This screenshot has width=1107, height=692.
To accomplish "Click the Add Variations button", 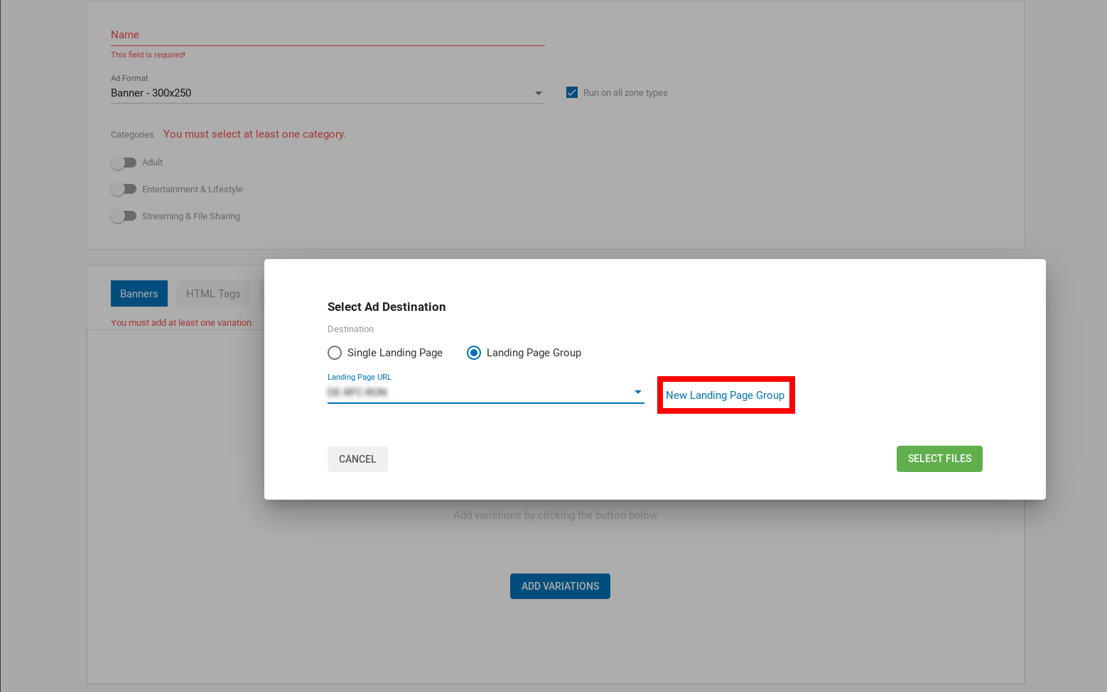I will pyautogui.click(x=560, y=586).
